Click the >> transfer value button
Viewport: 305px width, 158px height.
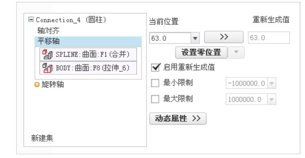point(224,37)
